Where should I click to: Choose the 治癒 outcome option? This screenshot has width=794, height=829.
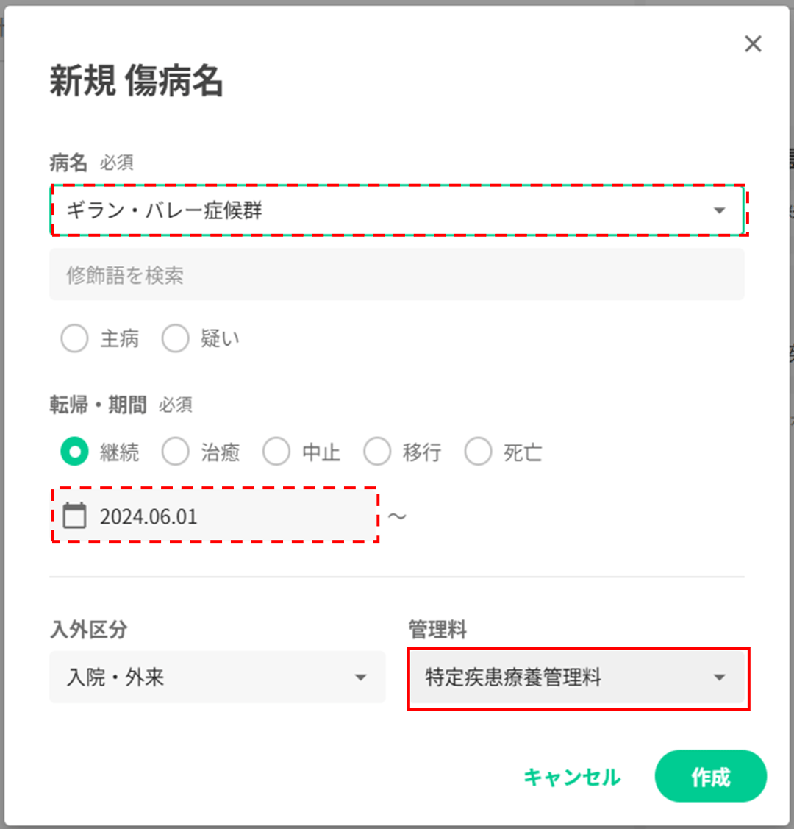pyautogui.click(x=175, y=452)
